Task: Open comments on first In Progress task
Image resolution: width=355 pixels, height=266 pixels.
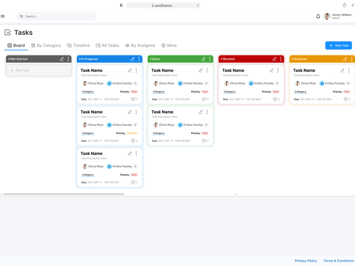Action: [x=135, y=99]
